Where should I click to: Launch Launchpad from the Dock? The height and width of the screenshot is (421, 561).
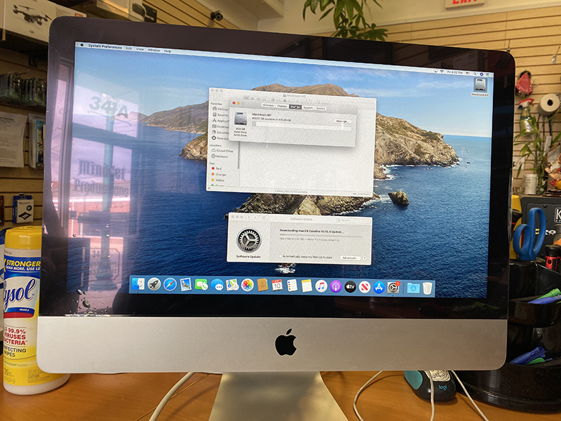(154, 284)
